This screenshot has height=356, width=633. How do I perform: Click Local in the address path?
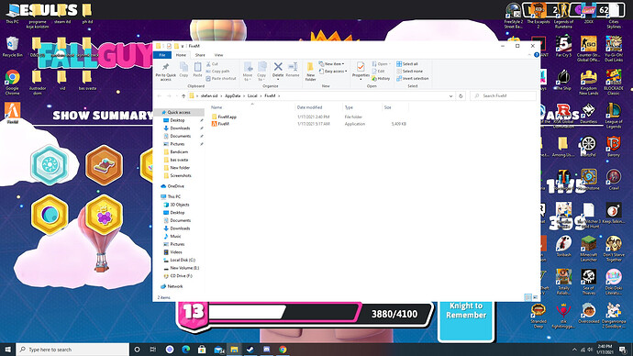point(252,96)
